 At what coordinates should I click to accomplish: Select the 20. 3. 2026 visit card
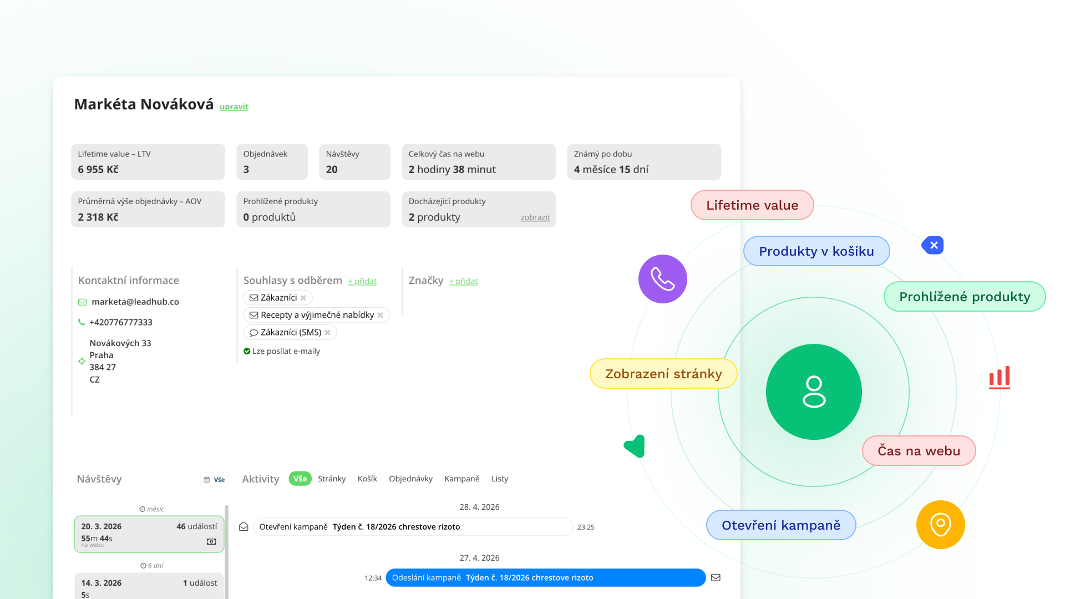click(149, 534)
